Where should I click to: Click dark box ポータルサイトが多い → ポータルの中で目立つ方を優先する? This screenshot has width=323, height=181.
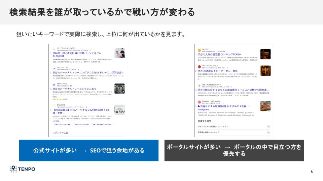[234, 150]
